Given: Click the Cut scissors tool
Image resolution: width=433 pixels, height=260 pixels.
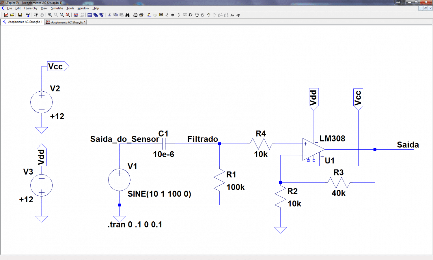Looking at the screenshot, I should point(110,15).
